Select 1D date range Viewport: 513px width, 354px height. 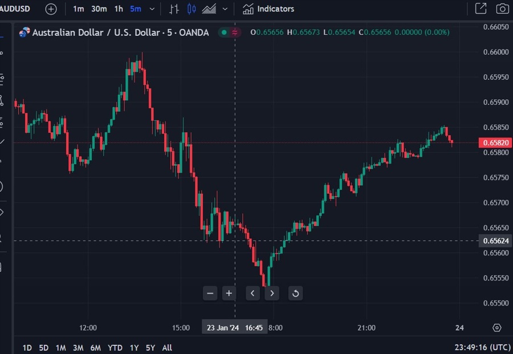click(27, 348)
